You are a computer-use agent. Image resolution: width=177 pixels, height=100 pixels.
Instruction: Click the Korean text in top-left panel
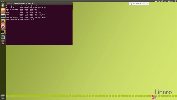coord(2,1)
